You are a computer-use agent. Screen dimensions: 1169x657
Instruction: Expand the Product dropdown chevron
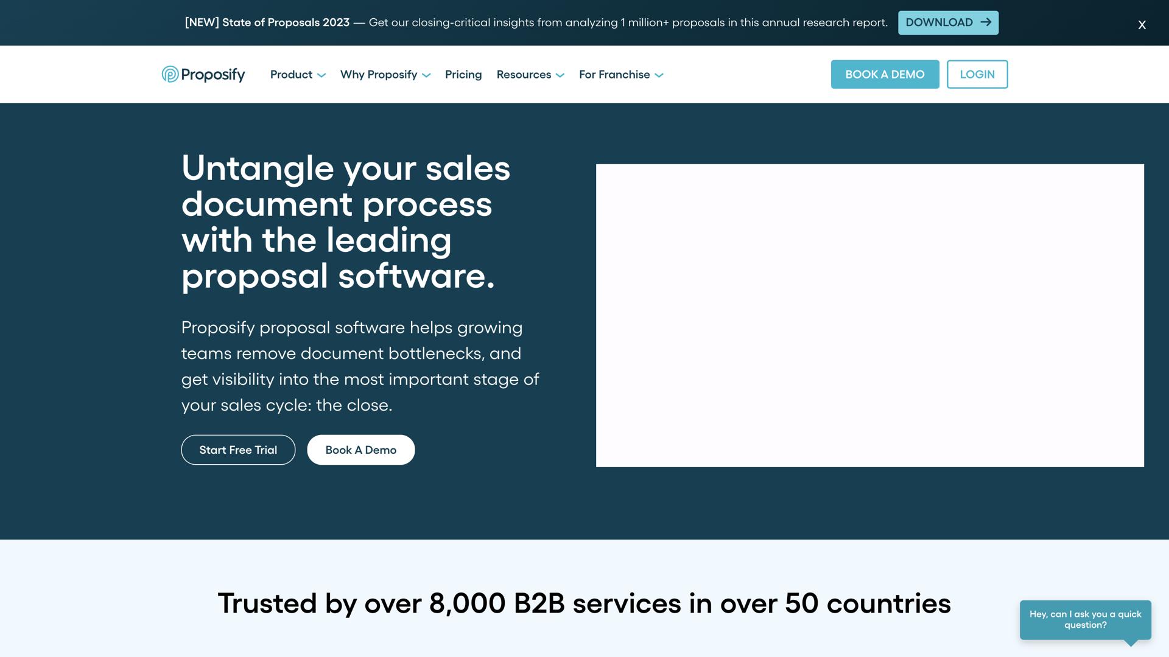321,75
